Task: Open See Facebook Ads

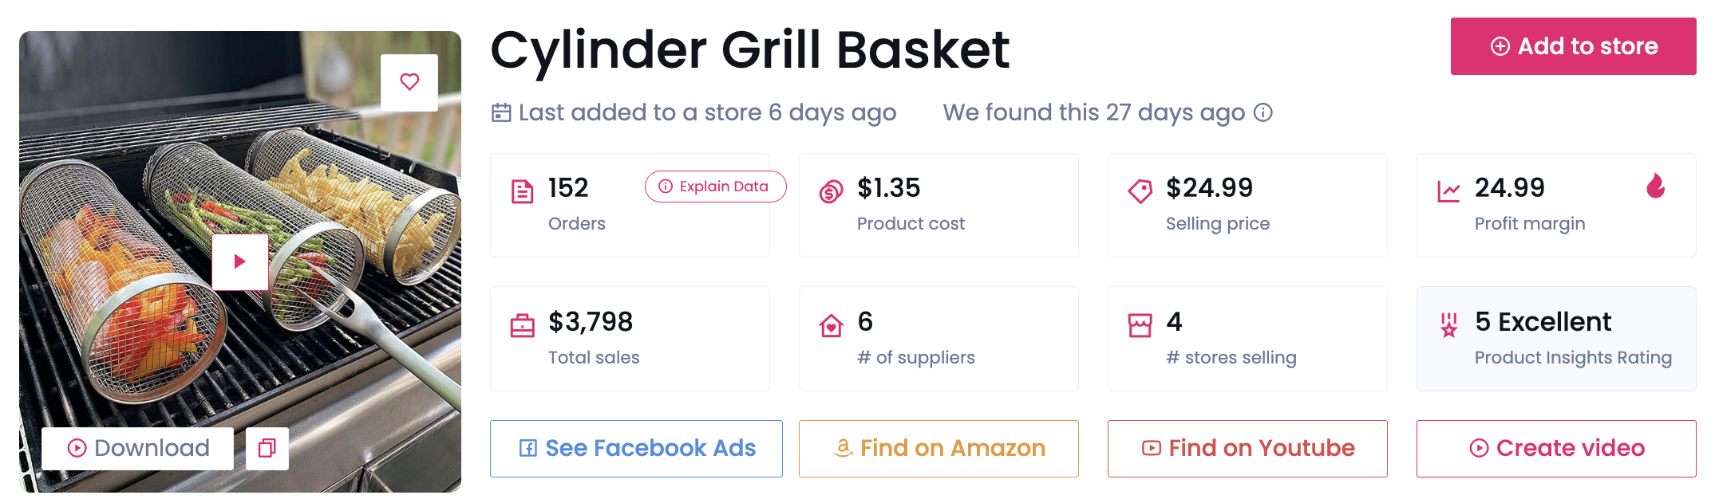Action: tap(636, 448)
